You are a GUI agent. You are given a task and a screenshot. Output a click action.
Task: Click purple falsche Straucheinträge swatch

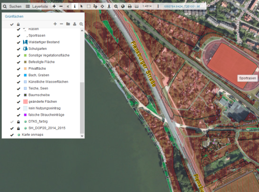point(25,115)
